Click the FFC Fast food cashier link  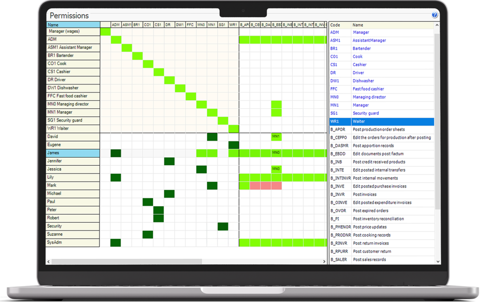[368, 89]
